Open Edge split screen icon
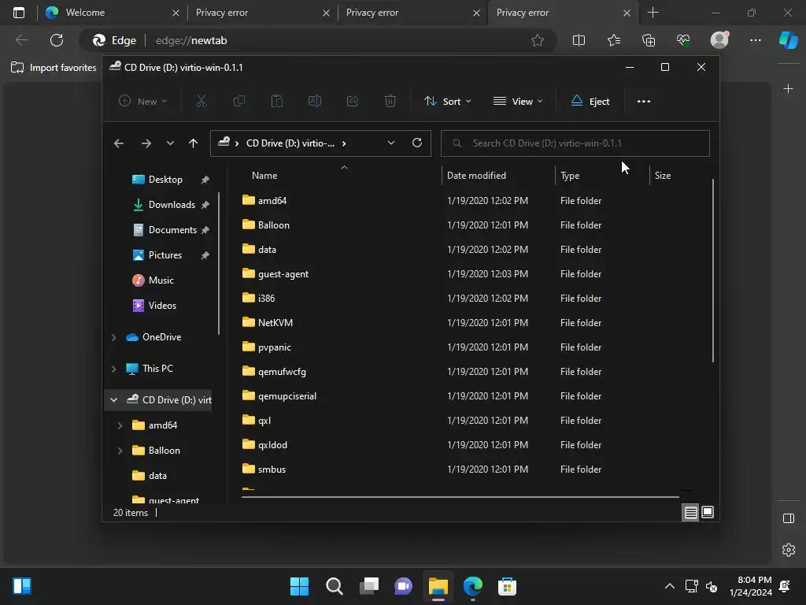The height and width of the screenshot is (605, 806). [579, 40]
